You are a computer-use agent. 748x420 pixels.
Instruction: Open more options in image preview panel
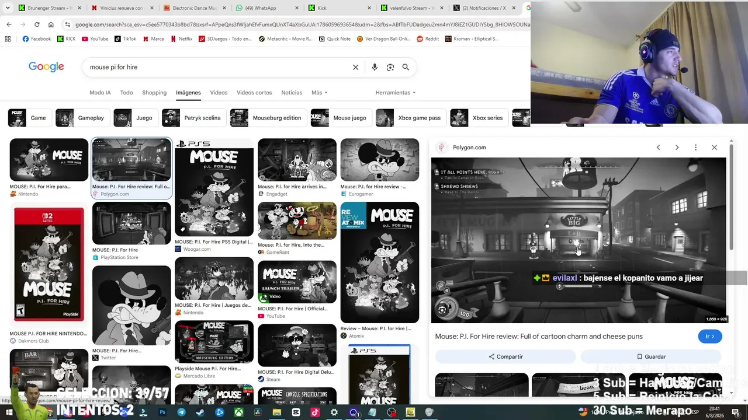(695, 148)
